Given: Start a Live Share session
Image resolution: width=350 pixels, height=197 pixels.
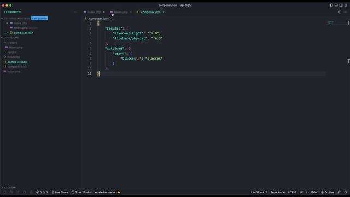Looking at the screenshot, I should pos(60,192).
